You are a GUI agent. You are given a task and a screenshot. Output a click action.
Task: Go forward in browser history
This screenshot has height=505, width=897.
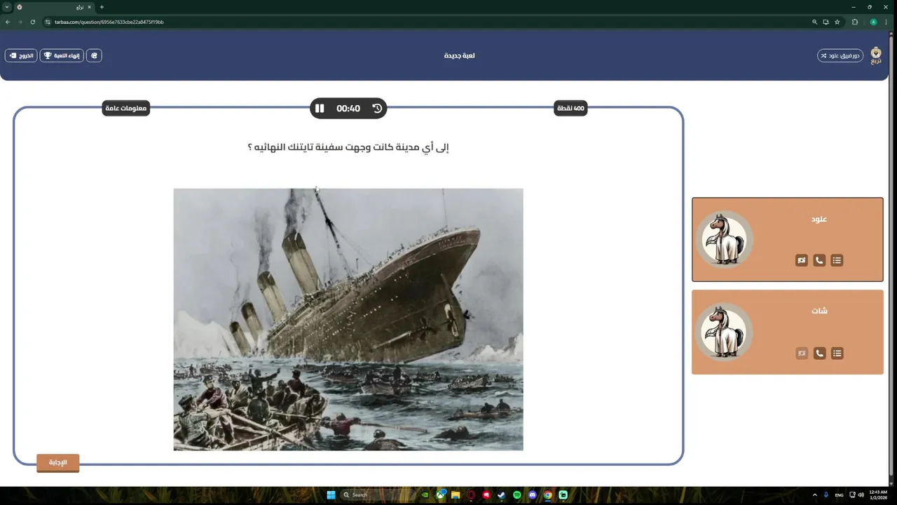20,22
